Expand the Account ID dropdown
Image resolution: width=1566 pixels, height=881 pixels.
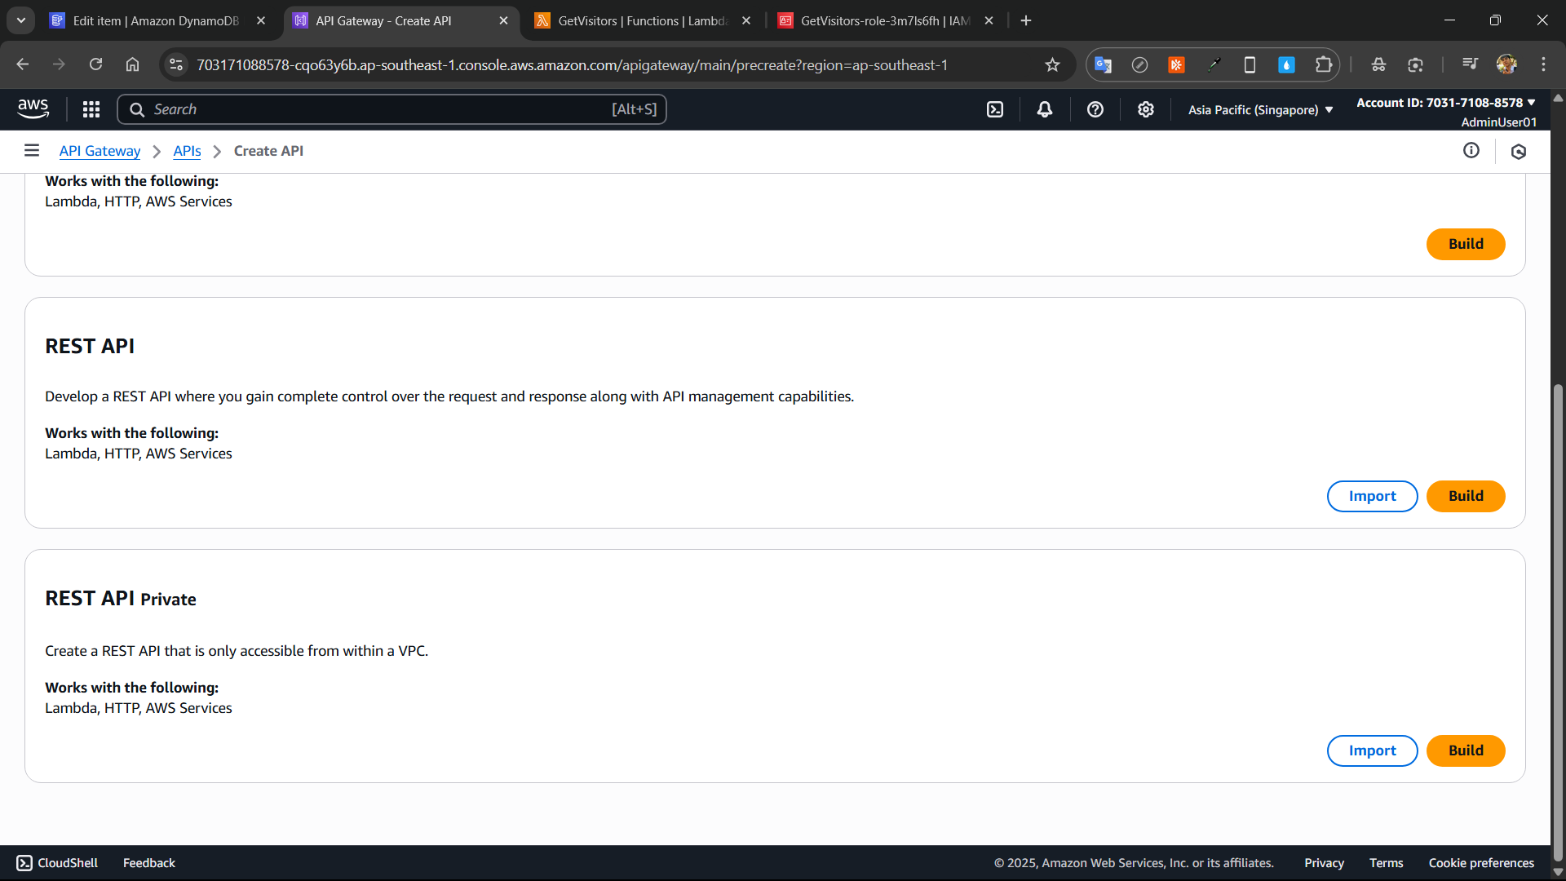point(1445,103)
